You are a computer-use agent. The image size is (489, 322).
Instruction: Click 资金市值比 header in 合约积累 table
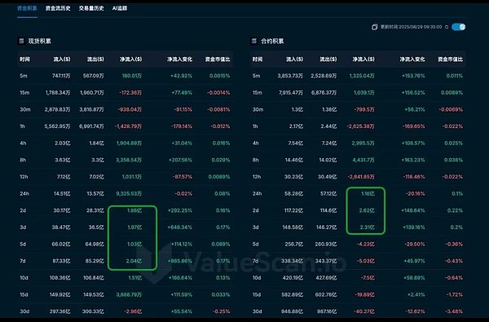click(450, 60)
